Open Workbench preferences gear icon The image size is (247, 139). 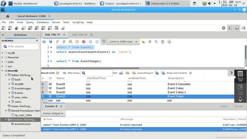(x=223, y=28)
